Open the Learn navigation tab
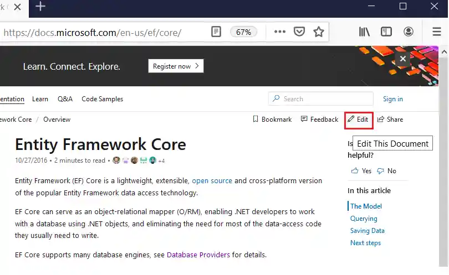The width and height of the screenshot is (449, 275). 40,99
